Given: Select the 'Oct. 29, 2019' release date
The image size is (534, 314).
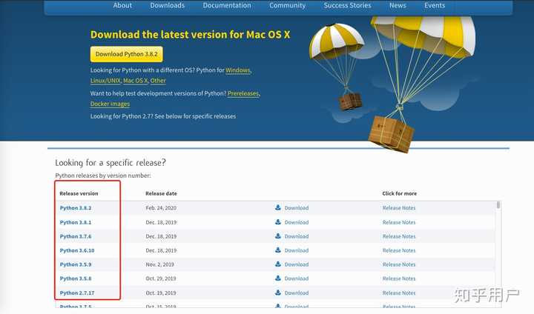Looking at the screenshot, I should 161,278.
